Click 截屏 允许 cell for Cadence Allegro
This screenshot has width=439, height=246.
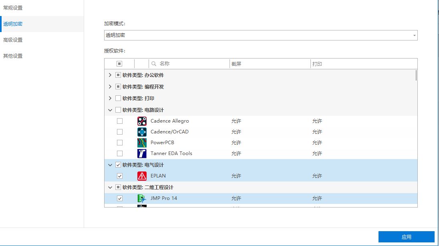click(x=236, y=121)
